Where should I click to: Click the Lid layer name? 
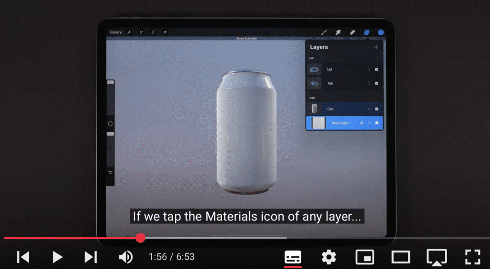click(x=329, y=69)
